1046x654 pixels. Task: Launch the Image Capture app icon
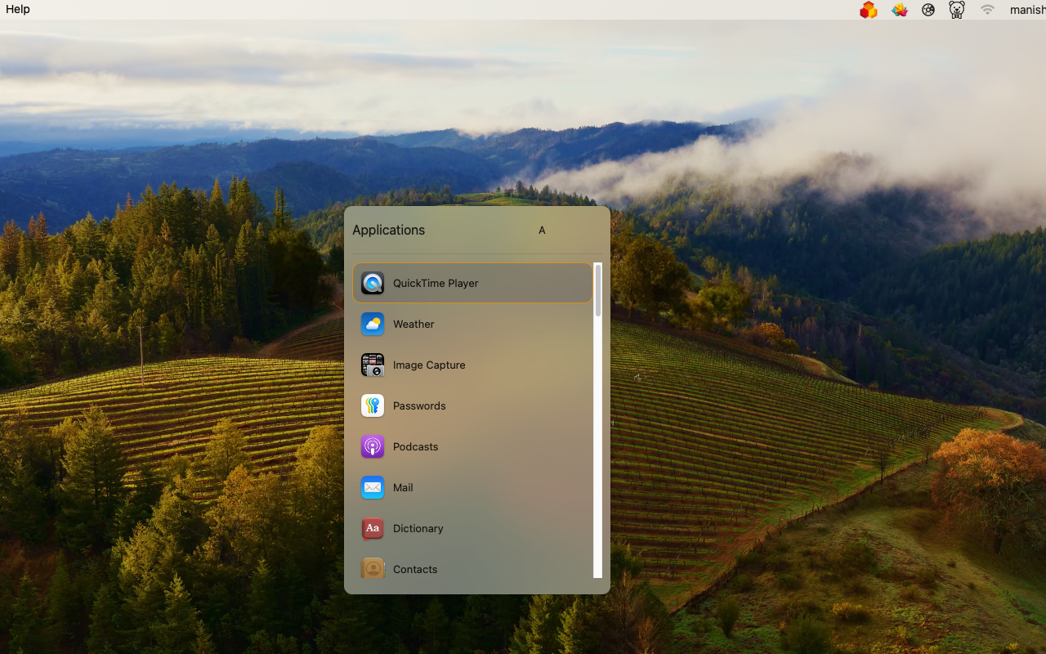373,365
